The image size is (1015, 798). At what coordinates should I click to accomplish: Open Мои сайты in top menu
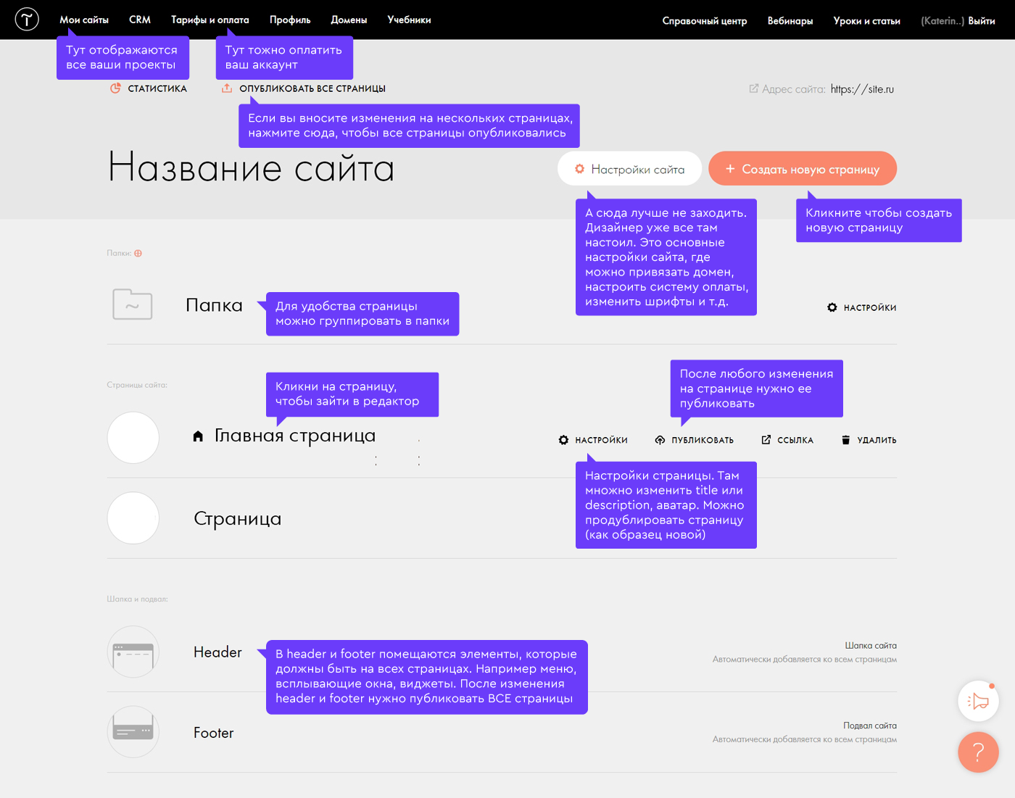[84, 20]
